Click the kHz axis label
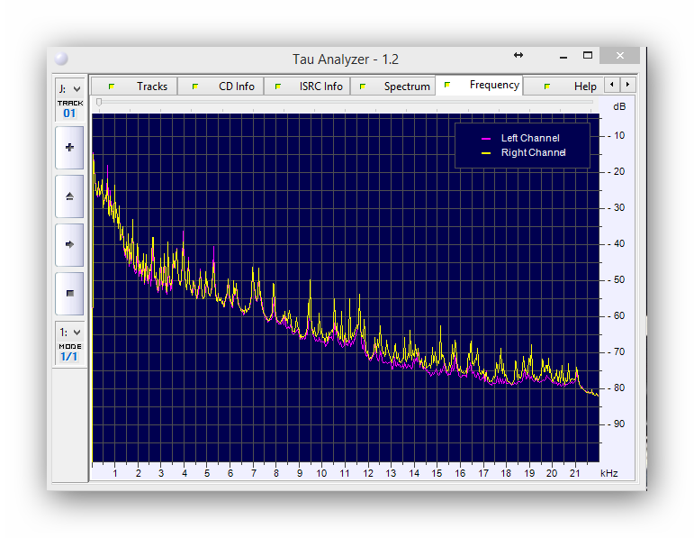 coord(609,473)
